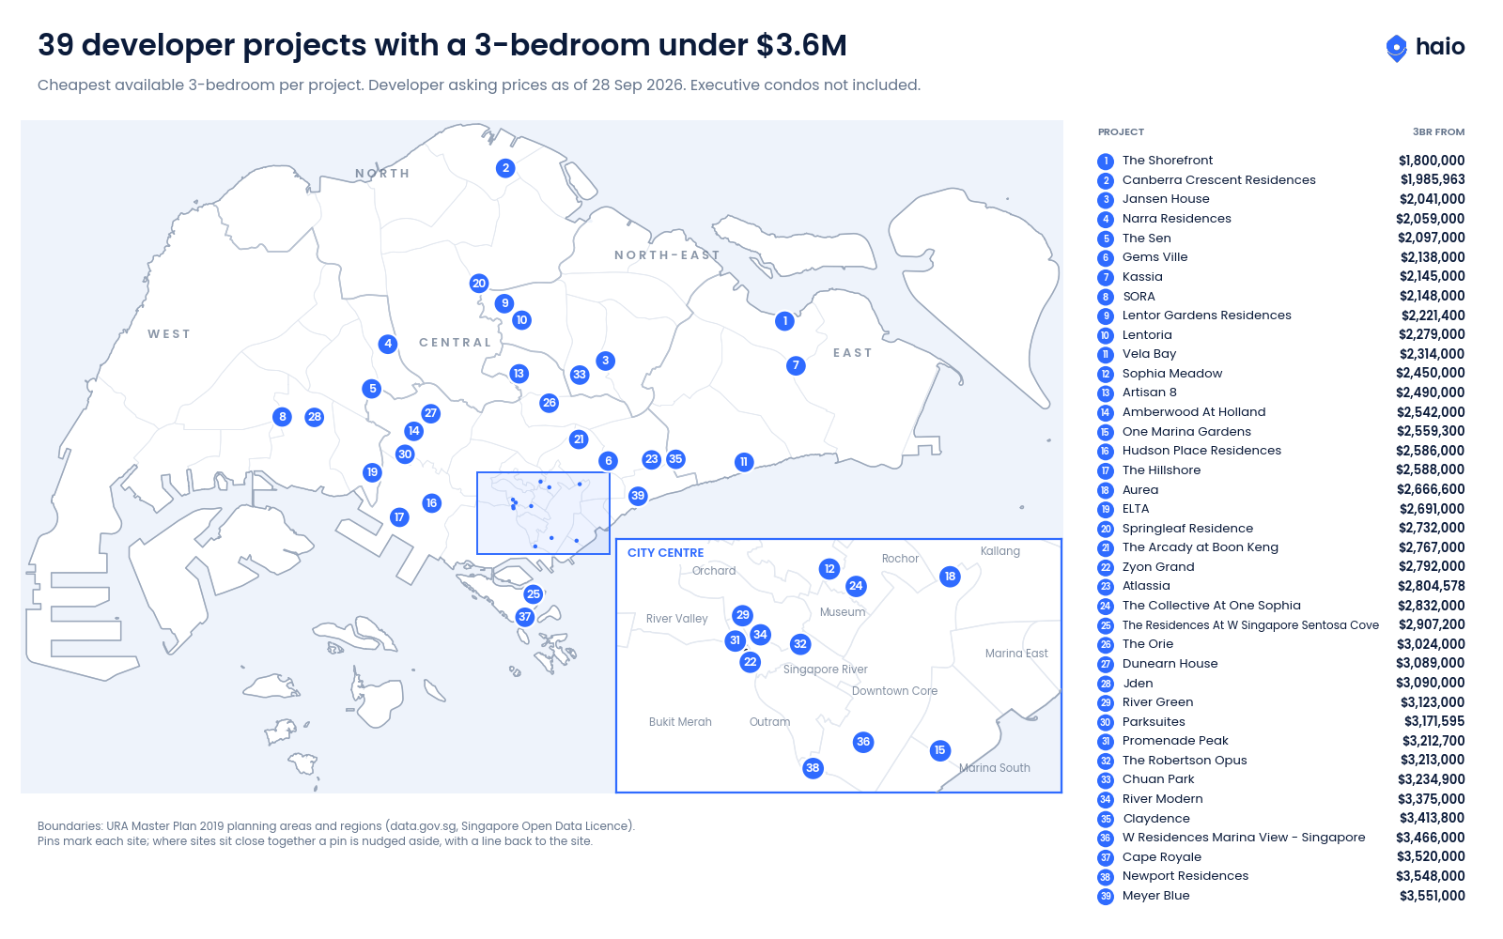Select map pin 37 on the map
Screen dimensions: 1503x939
pos(525,617)
